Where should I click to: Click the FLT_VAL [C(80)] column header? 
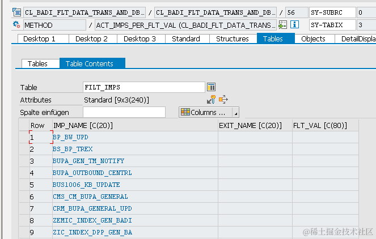coord(326,126)
